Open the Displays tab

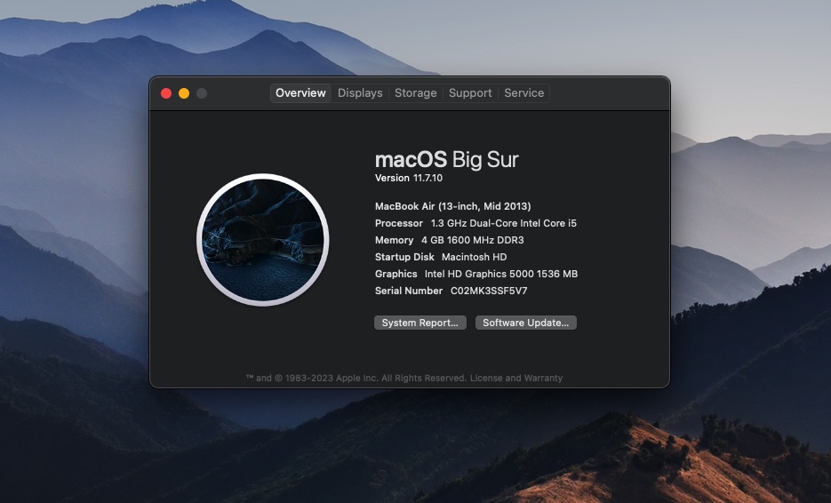(x=360, y=93)
